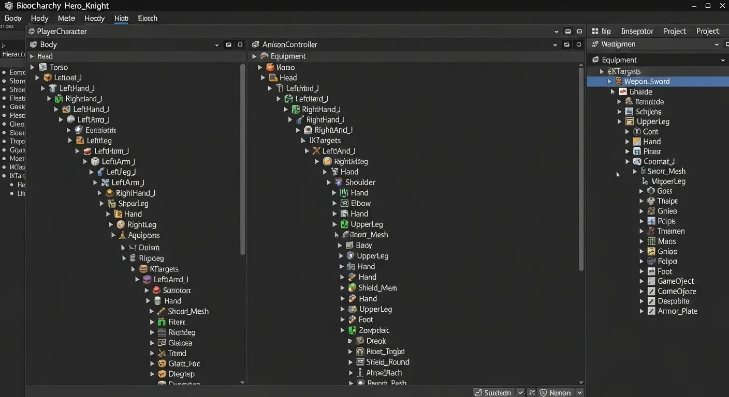Collapse the Equipment dropdown in right panel

(723, 59)
